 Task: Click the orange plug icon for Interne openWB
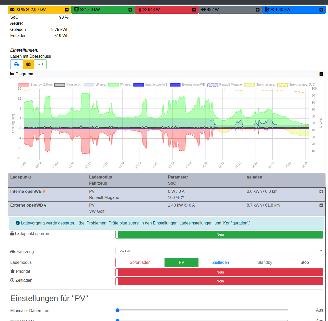[x=44, y=192]
